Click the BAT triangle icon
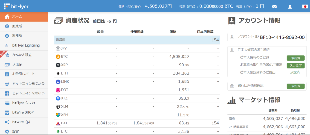310x135 pixels. (x=58, y=123)
